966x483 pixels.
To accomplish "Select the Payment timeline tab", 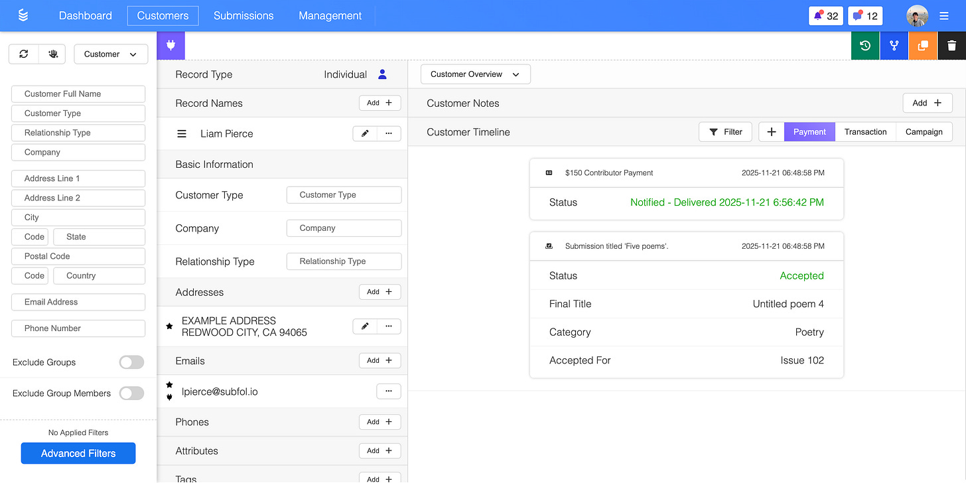I will pos(809,132).
